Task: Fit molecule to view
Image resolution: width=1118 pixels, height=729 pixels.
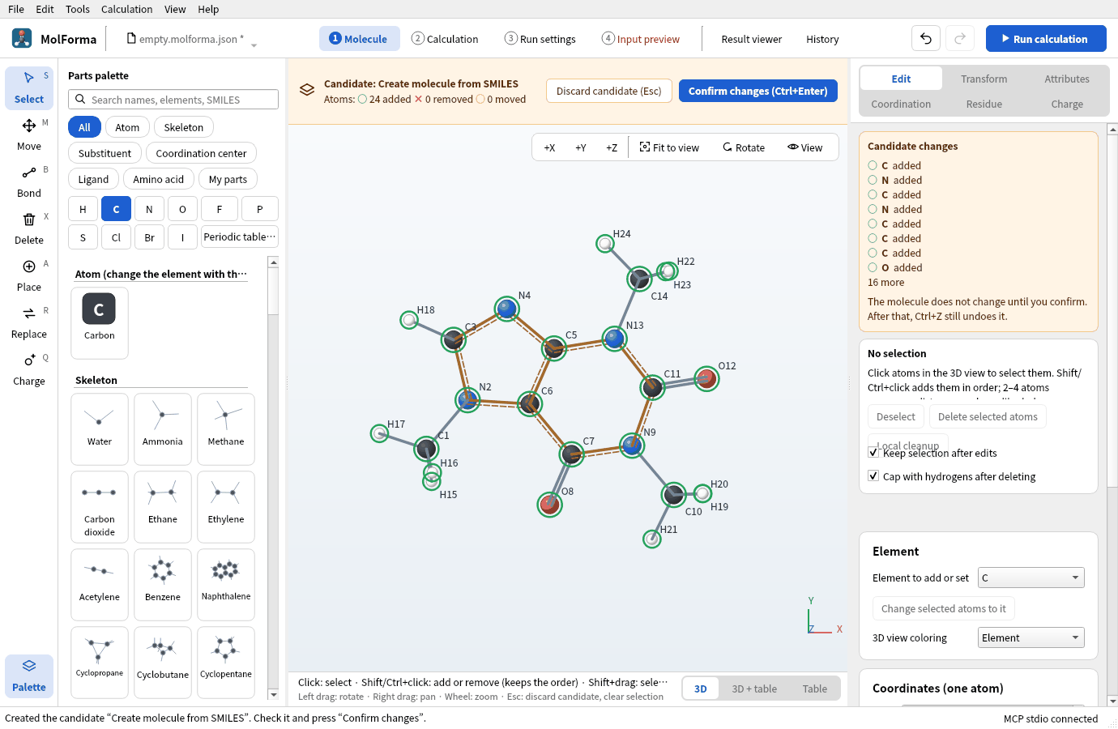Action: click(x=669, y=147)
